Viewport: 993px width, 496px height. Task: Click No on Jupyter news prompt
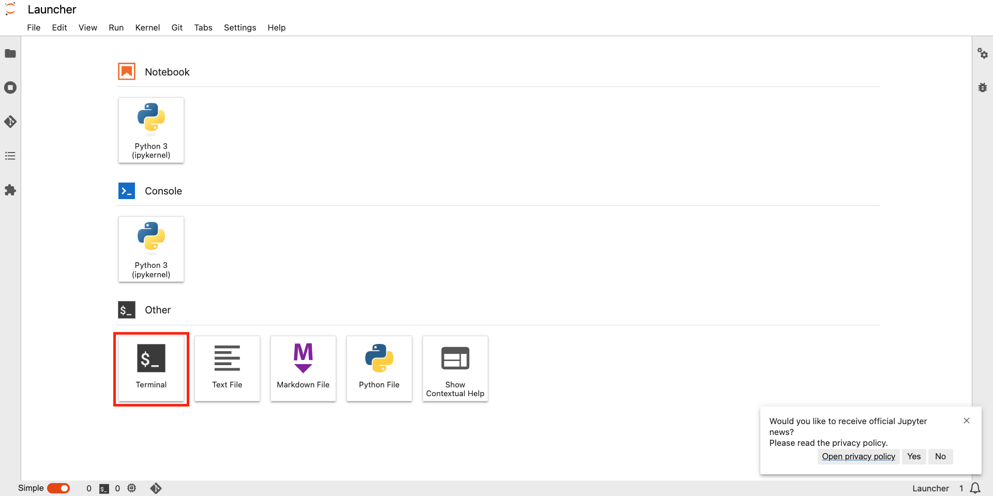point(940,456)
